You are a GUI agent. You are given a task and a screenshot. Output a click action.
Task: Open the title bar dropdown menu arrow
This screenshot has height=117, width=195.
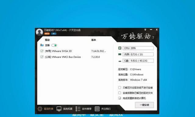[145, 30]
